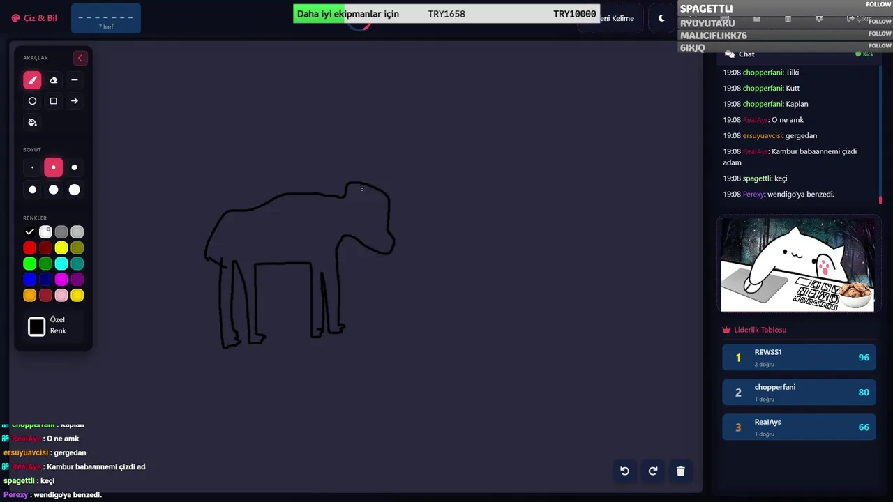
Task: Click the 6IXJQ follower name
Action: point(693,48)
